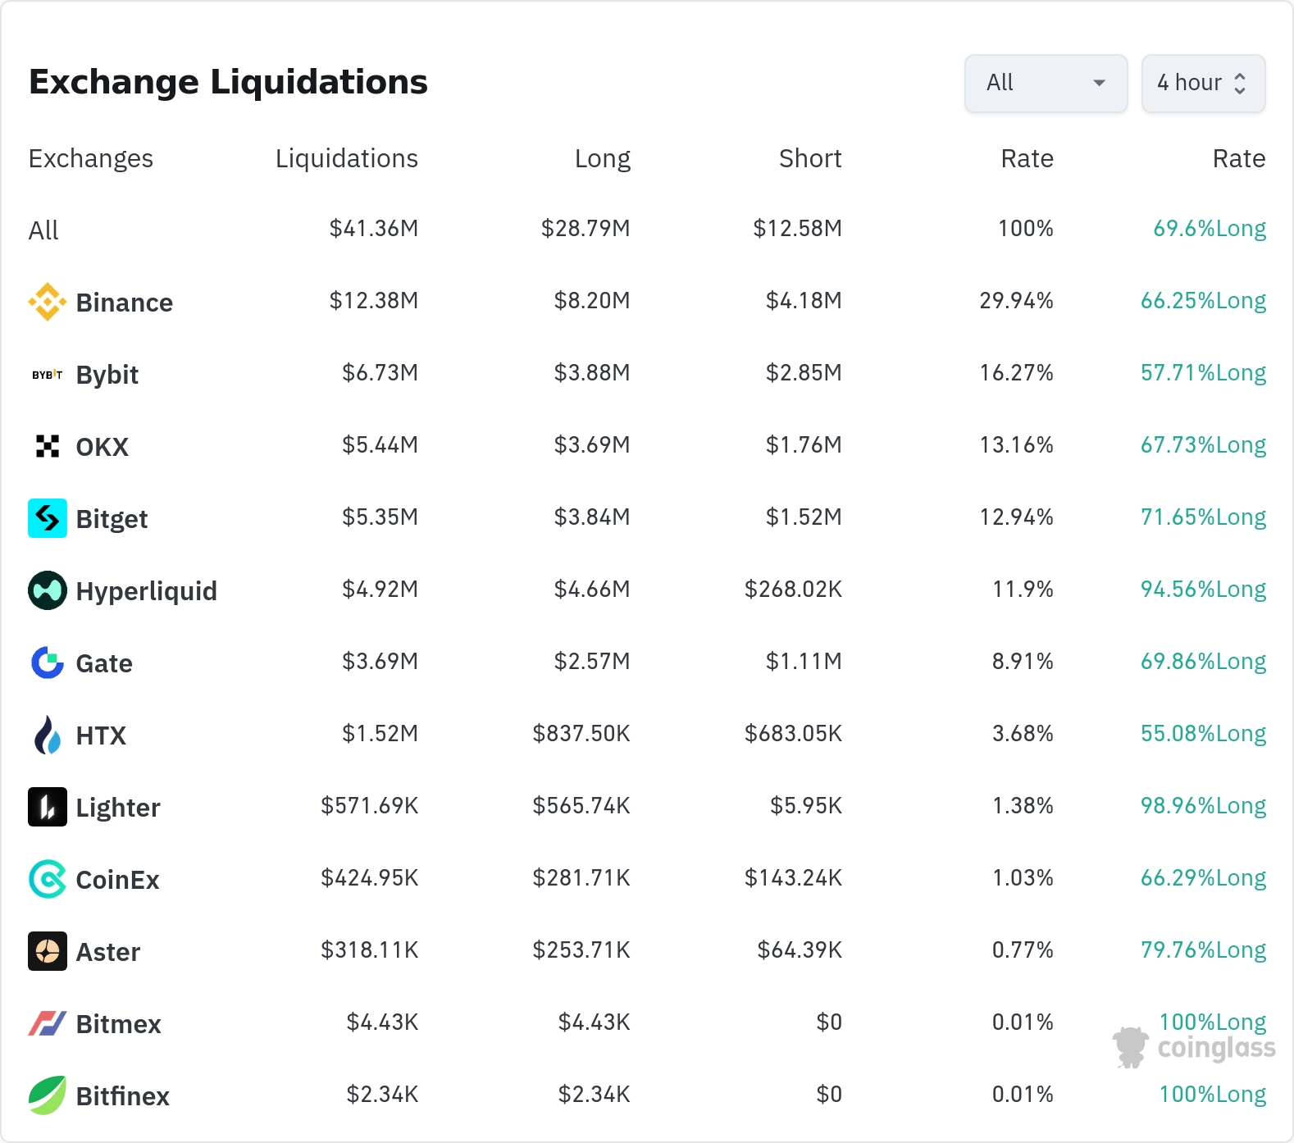Sort by the Long column header
Viewport: 1294px width, 1143px height.
click(x=602, y=158)
